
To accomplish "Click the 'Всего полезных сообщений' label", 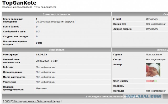I will tap(13, 20).
